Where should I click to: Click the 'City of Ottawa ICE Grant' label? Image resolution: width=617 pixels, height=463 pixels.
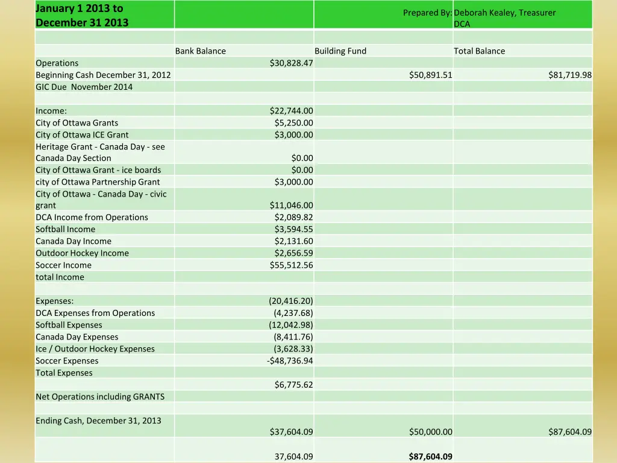coord(82,134)
